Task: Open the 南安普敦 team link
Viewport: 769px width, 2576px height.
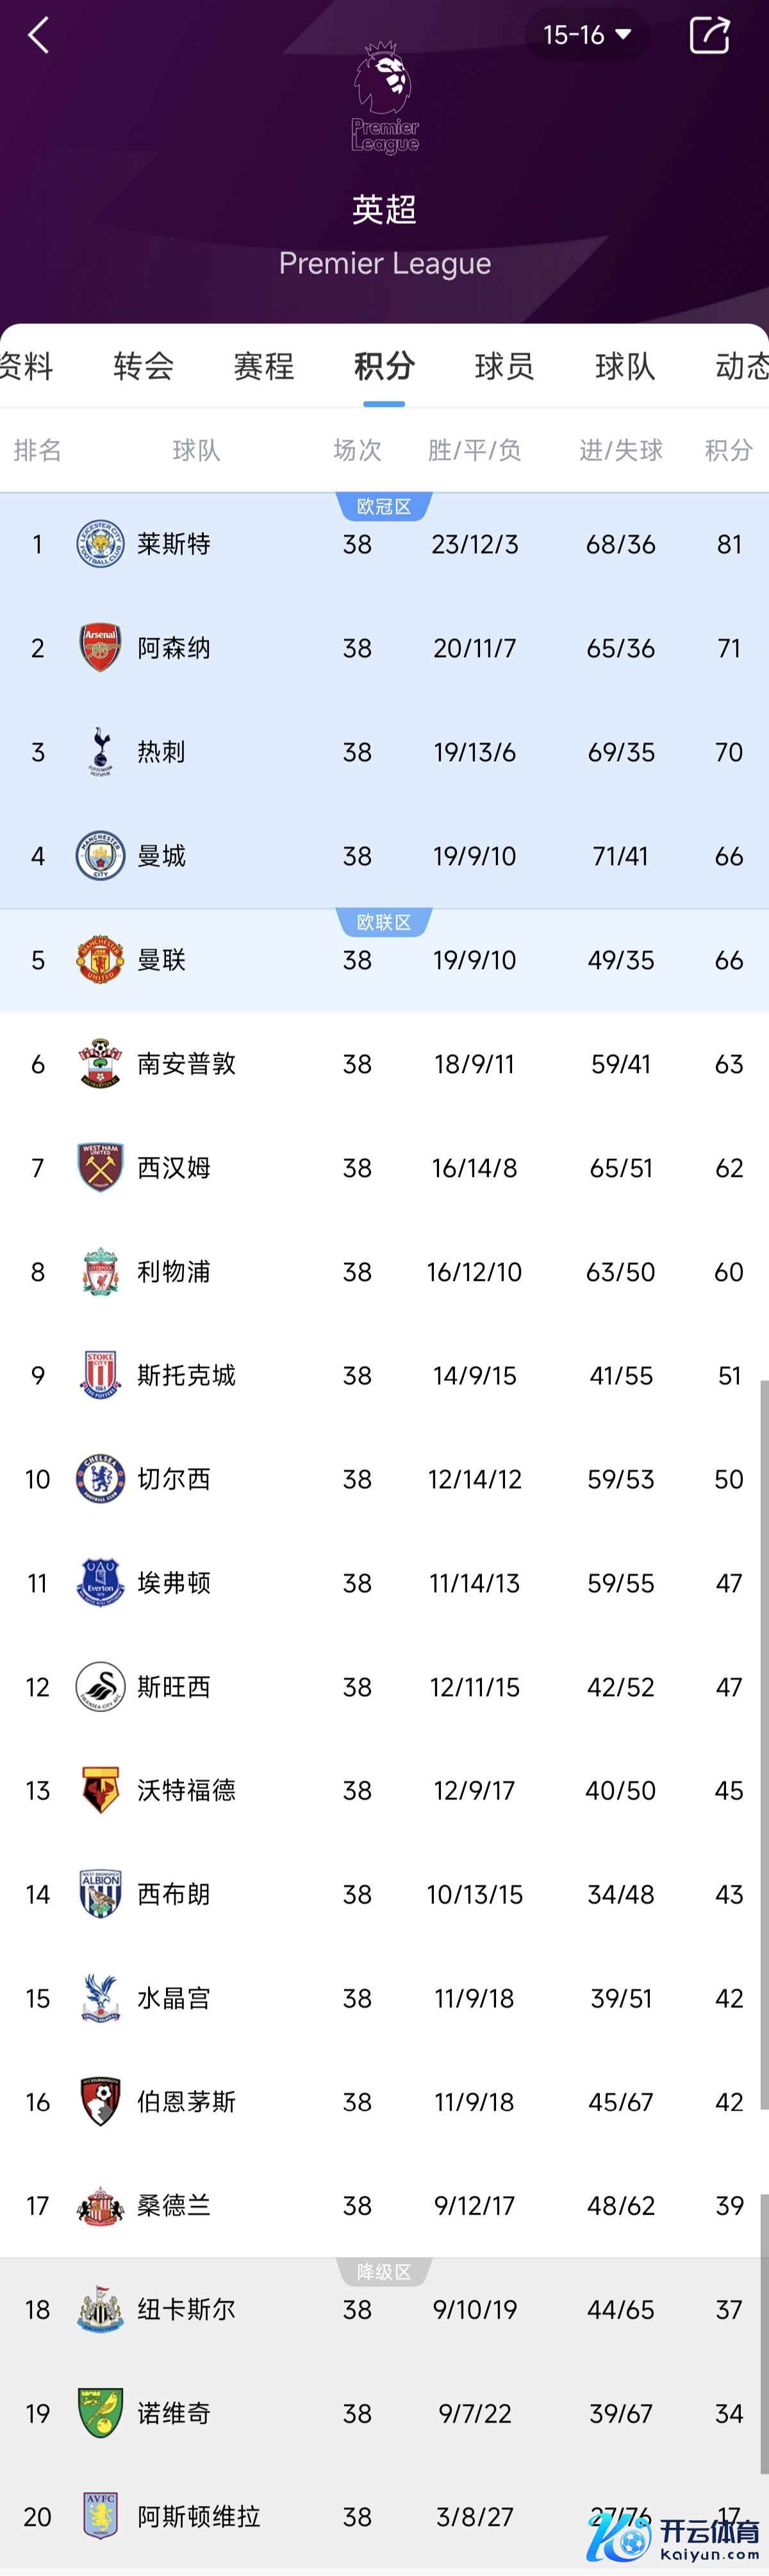Action: coord(186,1064)
